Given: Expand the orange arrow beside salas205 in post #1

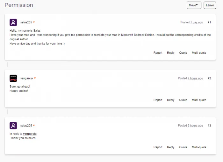Looking at the screenshot, I should (x=34, y=22).
